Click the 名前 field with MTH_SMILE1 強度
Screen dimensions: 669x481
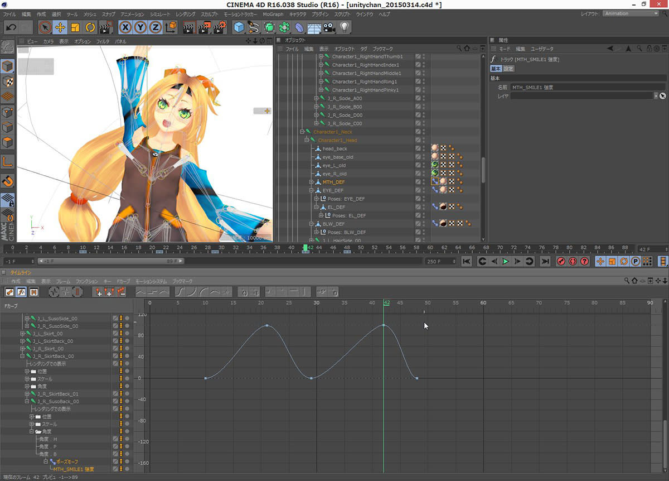click(x=588, y=88)
